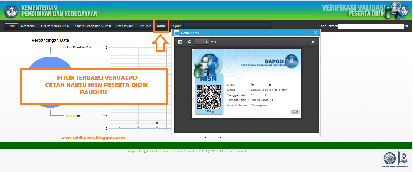Click the QR code on the card
Image resolution: width=413 pixels, height=172 pixels.
point(209,97)
